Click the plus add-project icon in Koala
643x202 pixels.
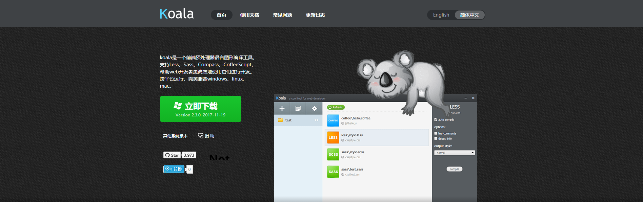pos(282,108)
